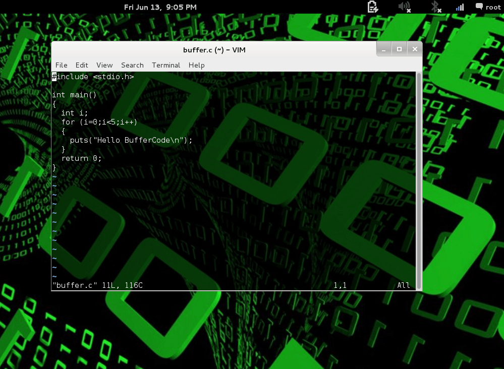
Task: Open the root user menu
Action: [488, 7]
